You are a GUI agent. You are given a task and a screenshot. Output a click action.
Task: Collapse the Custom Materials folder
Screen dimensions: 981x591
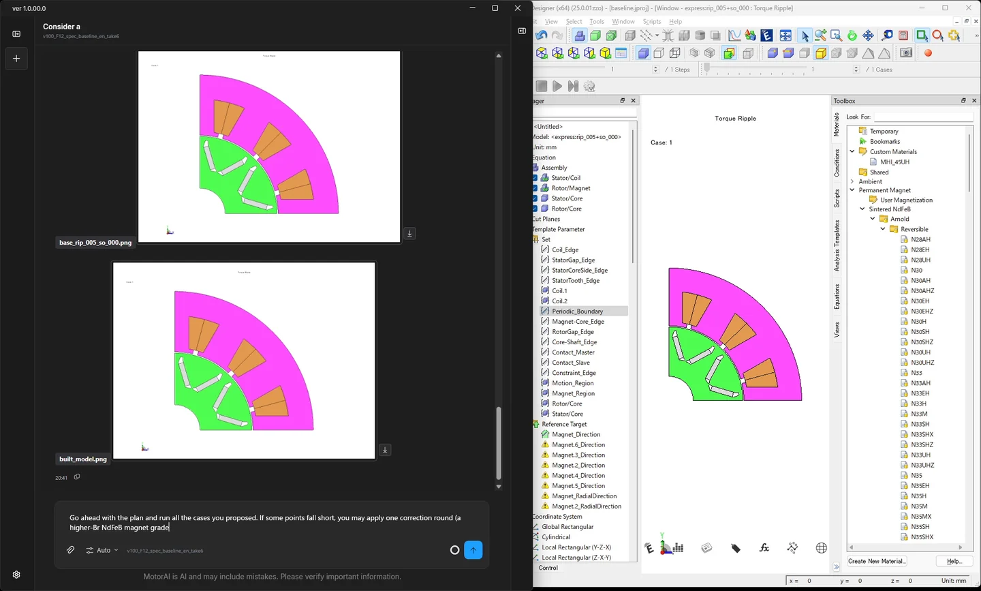coord(852,151)
